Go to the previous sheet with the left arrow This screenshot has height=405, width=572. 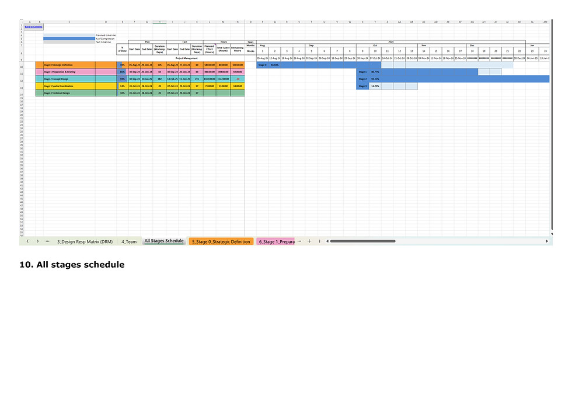click(x=27, y=241)
